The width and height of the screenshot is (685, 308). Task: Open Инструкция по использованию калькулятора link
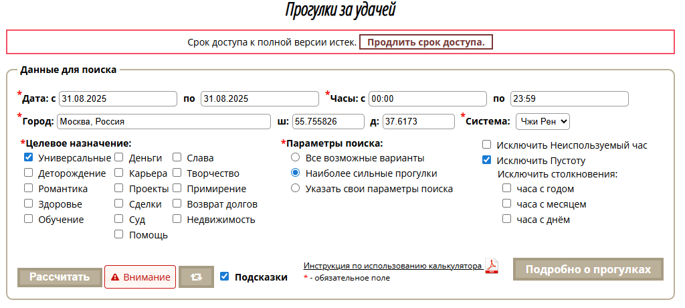pos(393,266)
